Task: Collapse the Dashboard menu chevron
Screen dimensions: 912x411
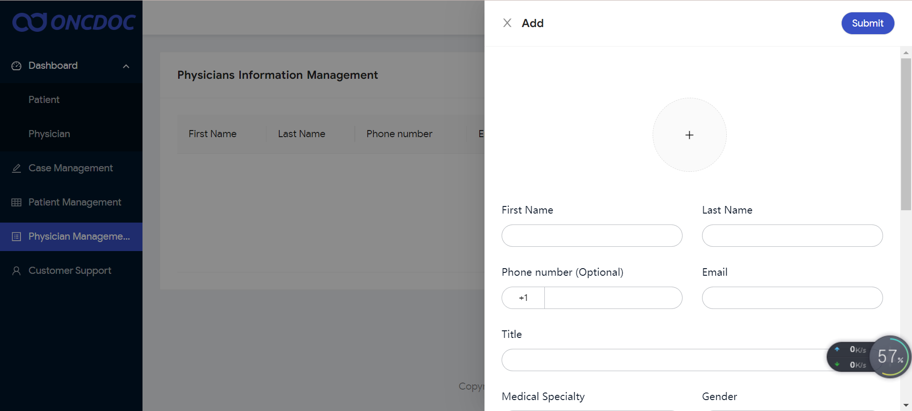Action: (126, 66)
